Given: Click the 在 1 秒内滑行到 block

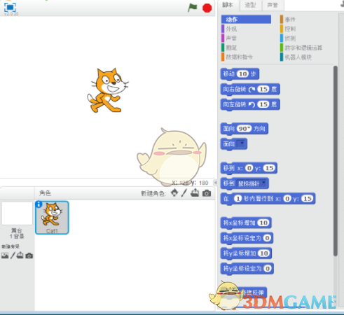Looking at the screenshot, I should coord(268,199).
